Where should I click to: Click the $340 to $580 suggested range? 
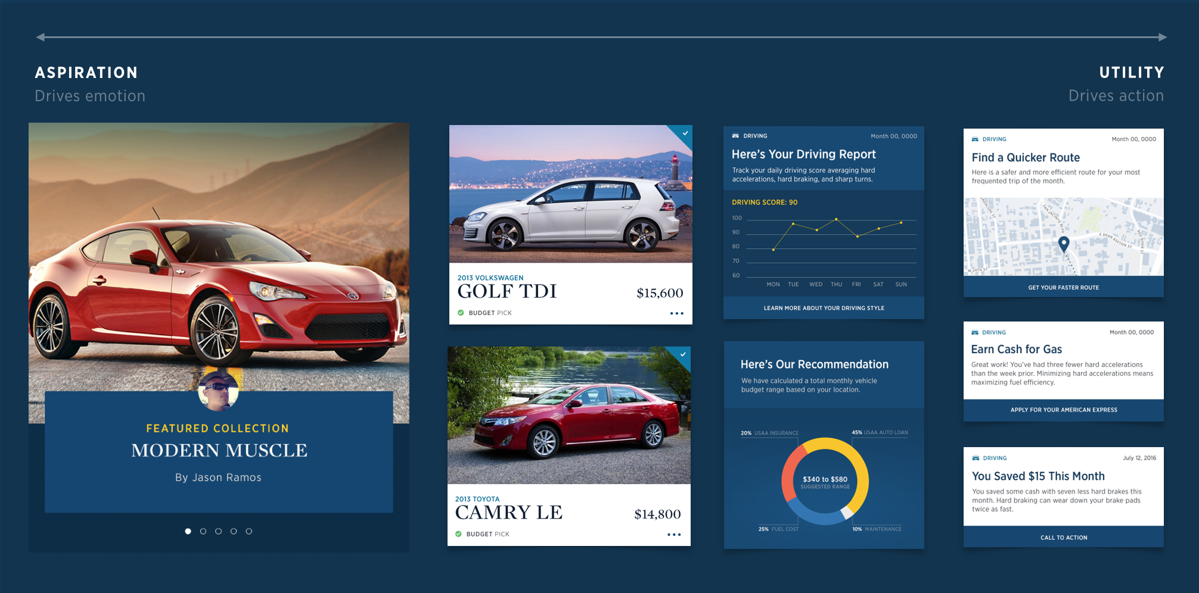click(x=825, y=479)
